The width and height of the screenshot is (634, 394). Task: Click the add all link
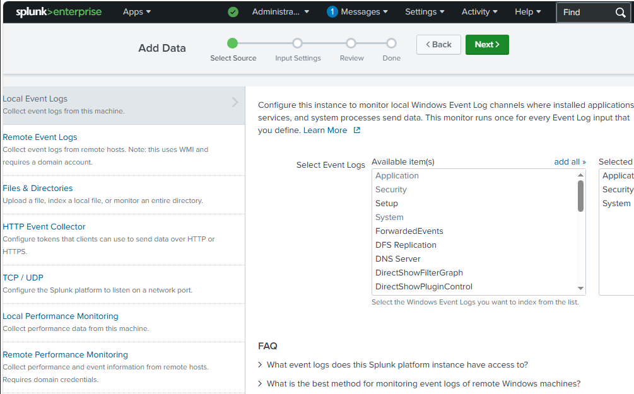[570, 161]
